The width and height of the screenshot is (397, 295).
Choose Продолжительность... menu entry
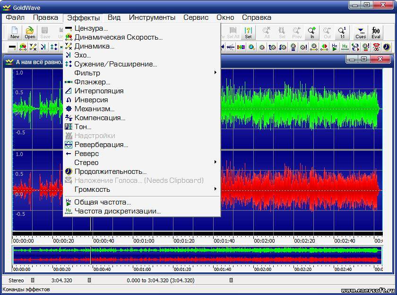(142, 172)
